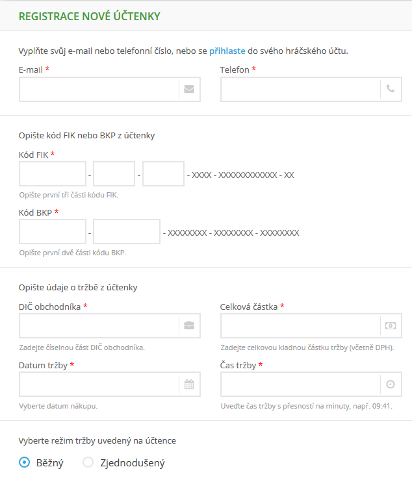Click the first Kód FIK box
The height and width of the screenshot is (480, 412).
click(53, 174)
